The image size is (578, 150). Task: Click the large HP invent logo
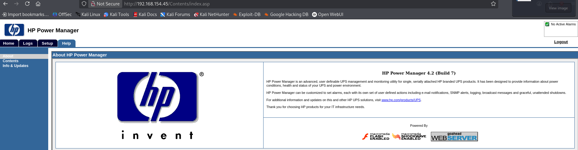[160, 105]
